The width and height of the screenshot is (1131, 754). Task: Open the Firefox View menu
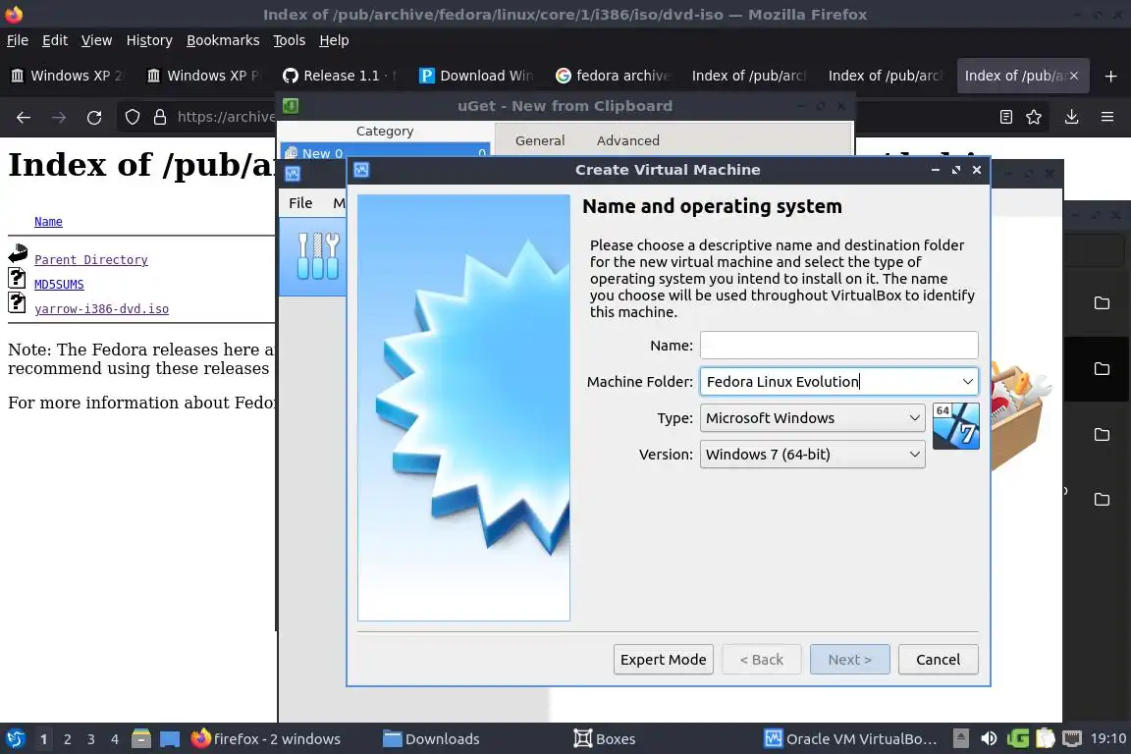pyautogui.click(x=96, y=40)
